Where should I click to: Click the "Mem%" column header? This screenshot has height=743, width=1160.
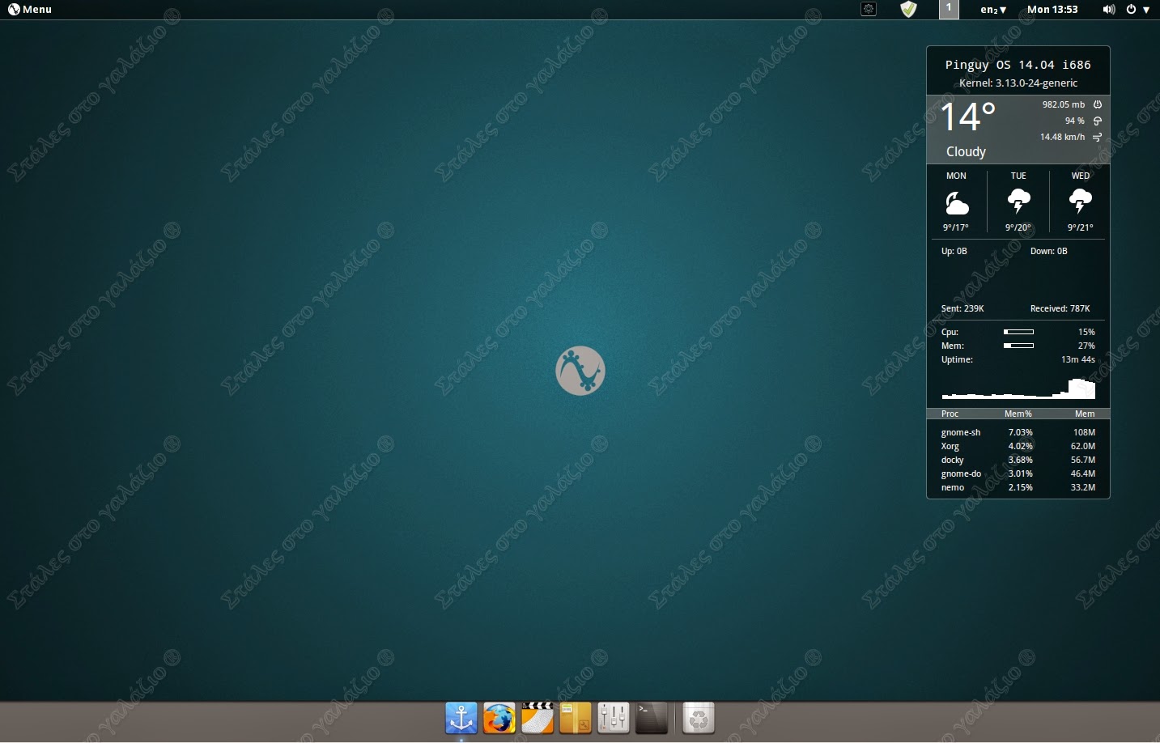pyautogui.click(x=1018, y=414)
